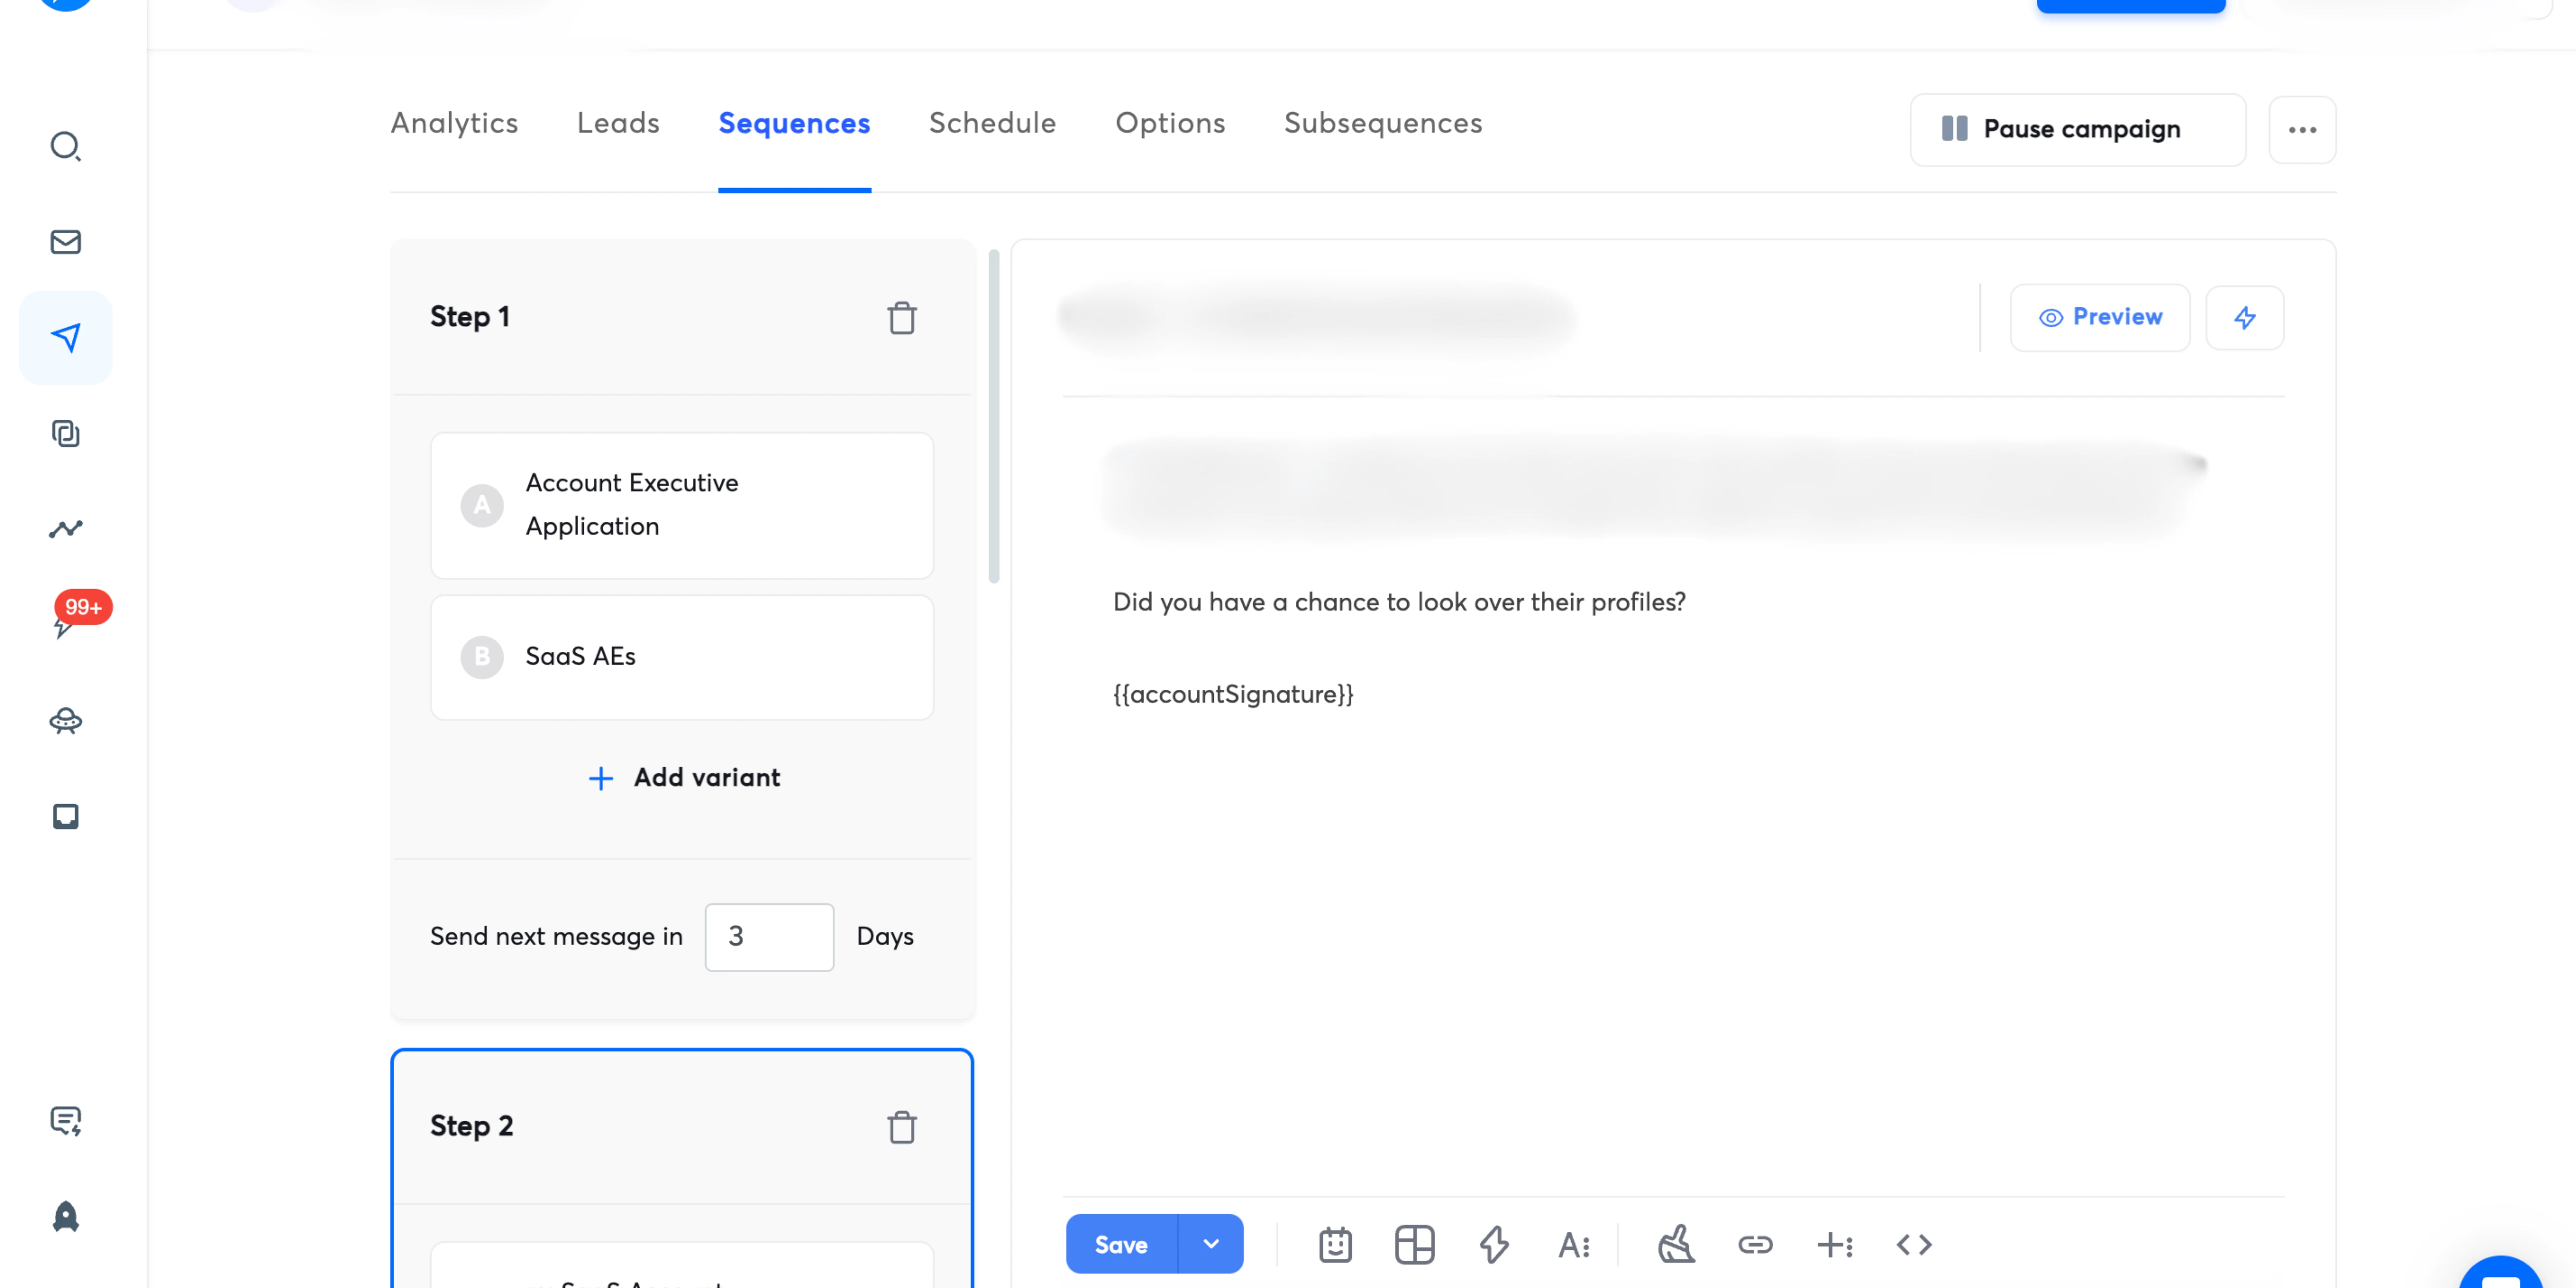Delete Step 1 with trash icon
2576x1288 pixels.
(x=902, y=318)
